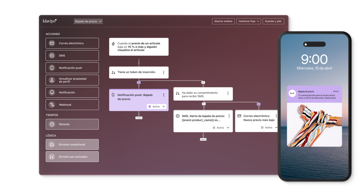Expand the Gestionar flujo dropdown
Viewport: 360px width, 188px height.
click(x=249, y=21)
